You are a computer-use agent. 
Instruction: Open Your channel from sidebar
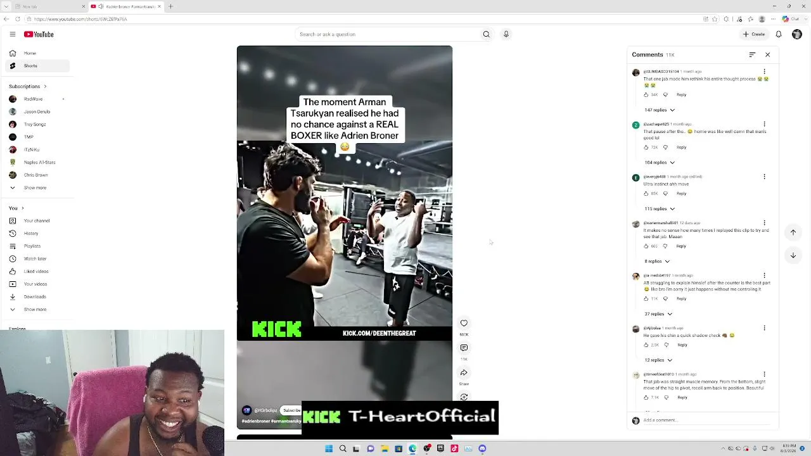[x=37, y=221]
